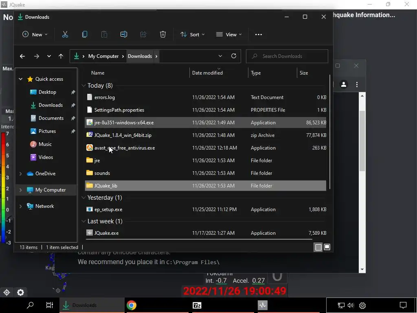Image resolution: width=417 pixels, height=313 pixels.
Task: Expand the Network tree node
Action: tap(21, 206)
